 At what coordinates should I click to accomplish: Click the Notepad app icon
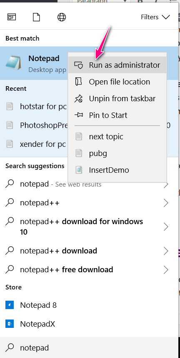13,63
